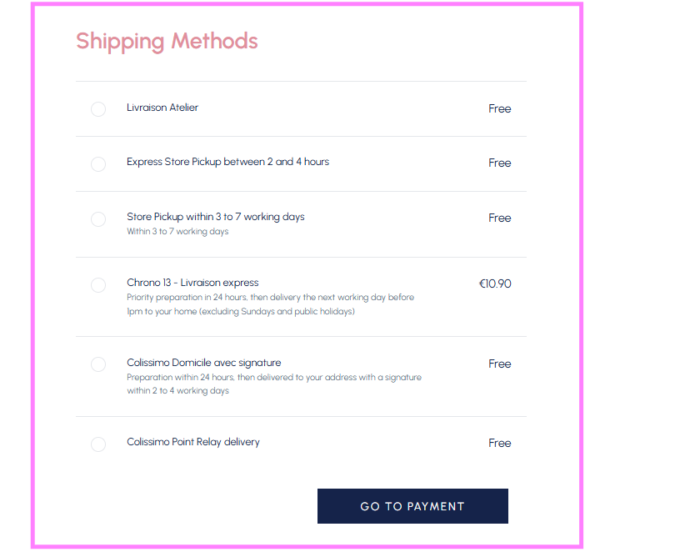Select the Livraison Atelier radio button
This screenshot has height=557, width=690.
tap(98, 109)
